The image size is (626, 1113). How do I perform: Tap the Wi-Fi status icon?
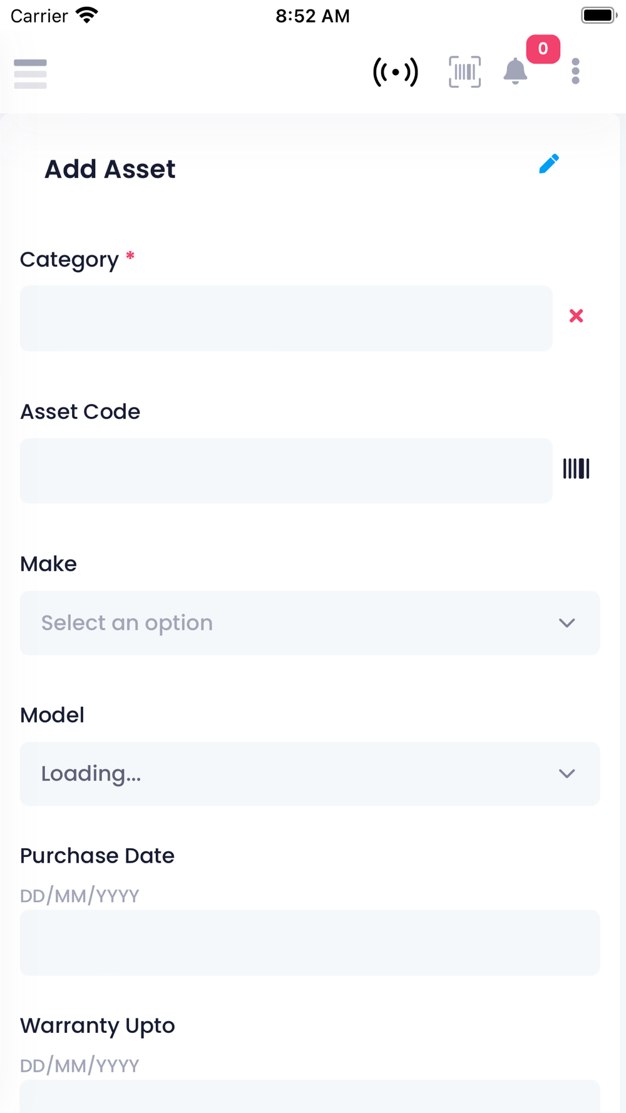click(87, 15)
